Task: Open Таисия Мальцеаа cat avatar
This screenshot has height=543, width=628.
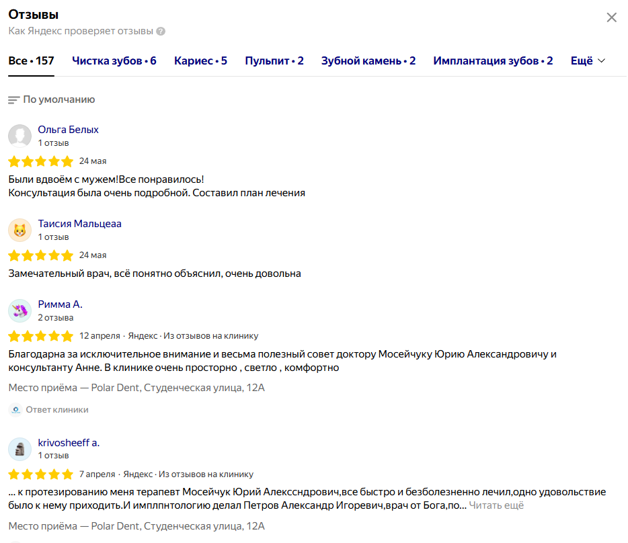Action: (x=19, y=231)
